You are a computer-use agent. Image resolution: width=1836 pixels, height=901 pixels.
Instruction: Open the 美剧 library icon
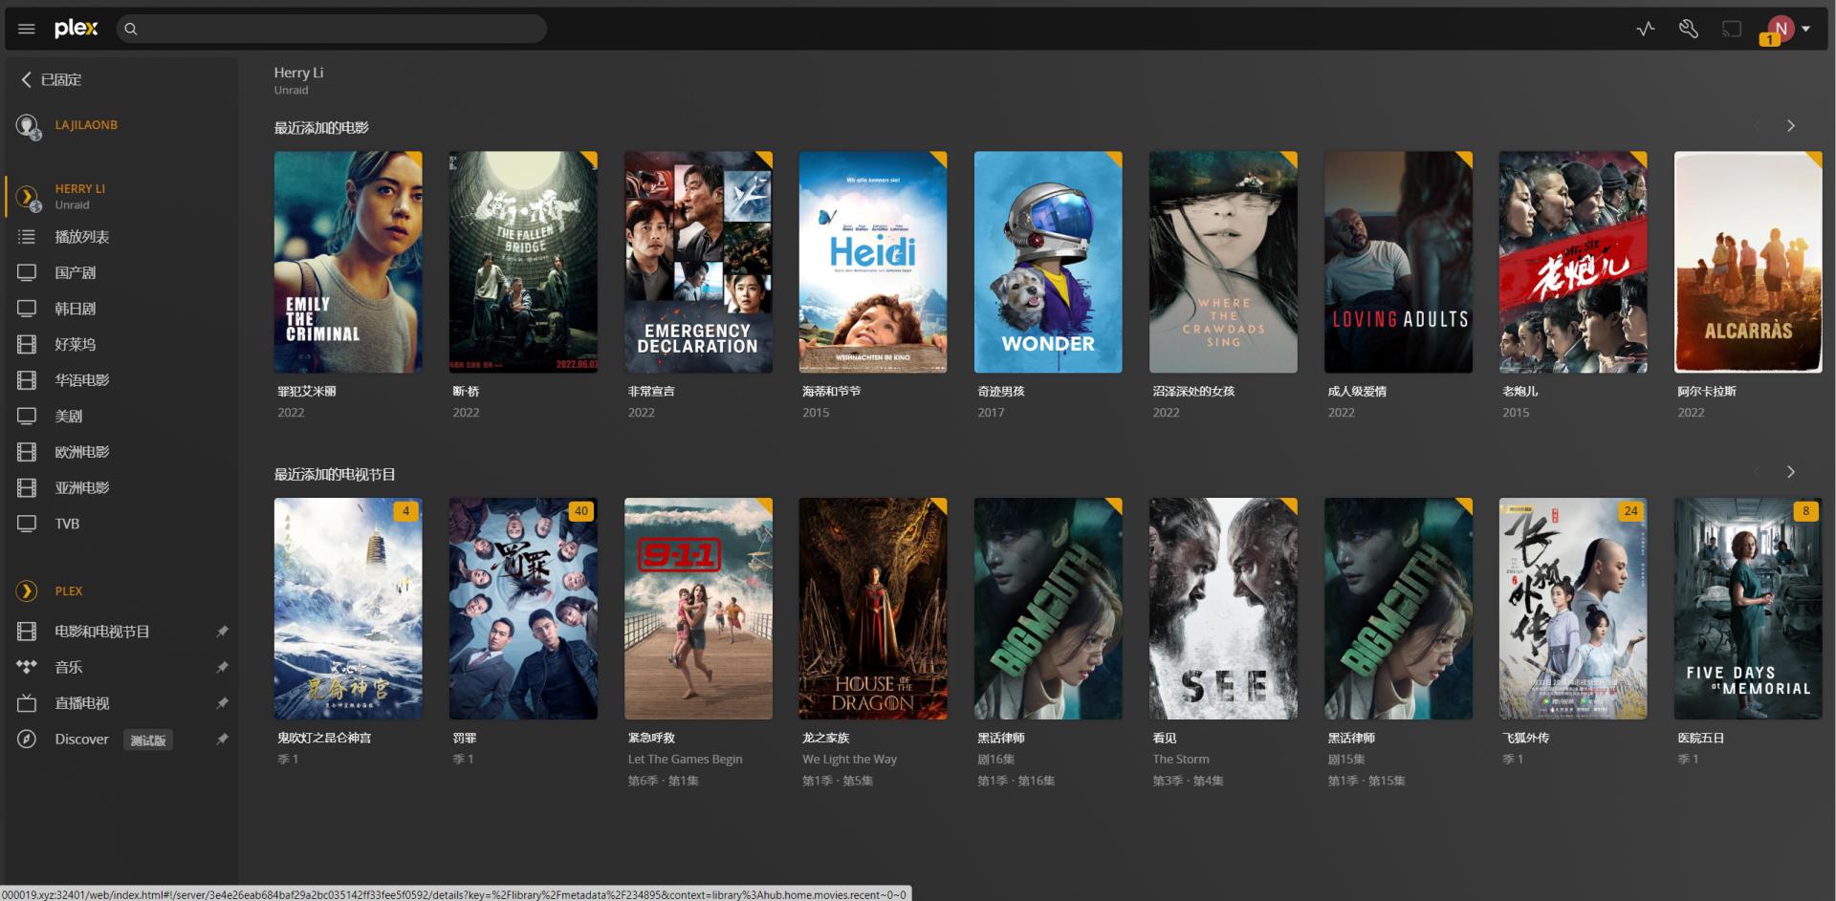pos(27,417)
